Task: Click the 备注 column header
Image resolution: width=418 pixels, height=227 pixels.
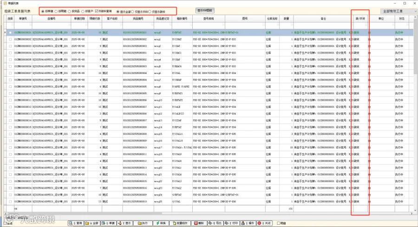Action: pyautogui.click(x=323, y=19)
